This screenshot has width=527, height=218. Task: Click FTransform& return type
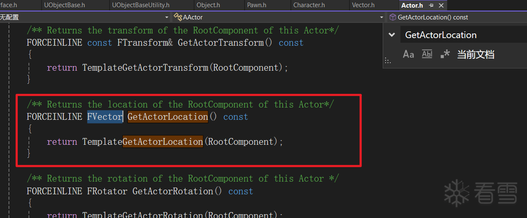pos(145,43)
